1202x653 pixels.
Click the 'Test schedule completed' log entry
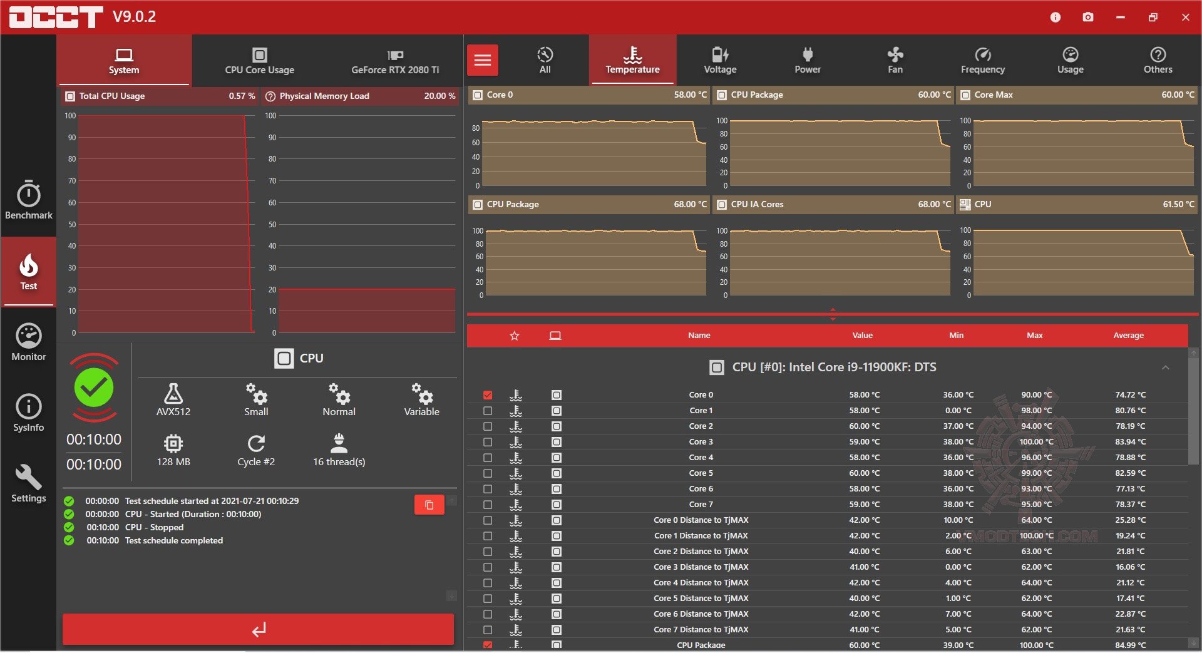[x=174, y=541]
